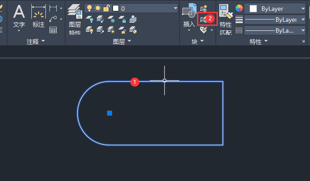Click the object color wheel icon
The image size is (310, 181).
coord(239,8)
